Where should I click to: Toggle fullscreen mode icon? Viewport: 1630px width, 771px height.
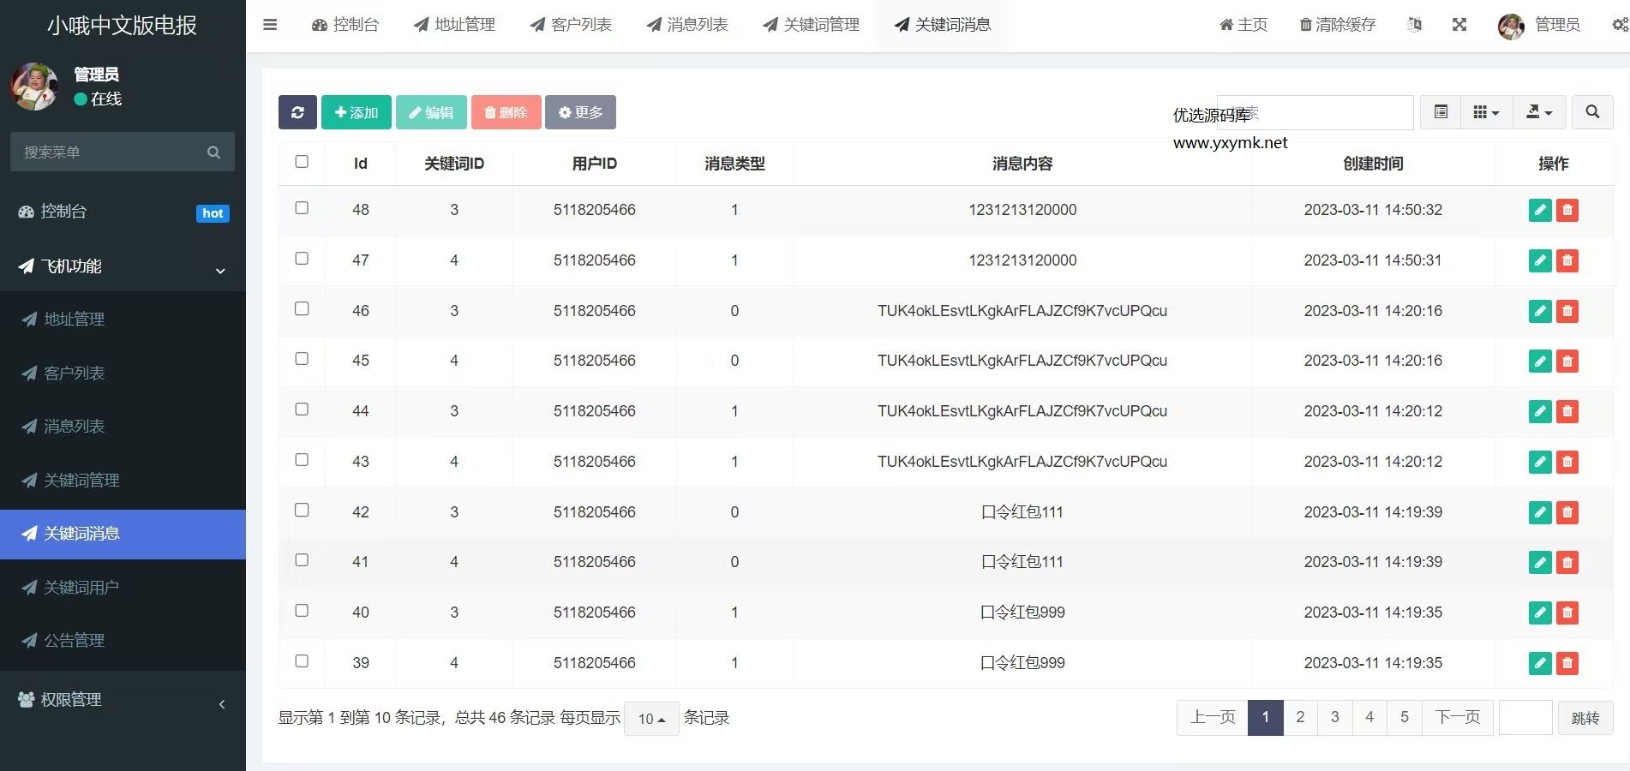[x=1459, y=25]
